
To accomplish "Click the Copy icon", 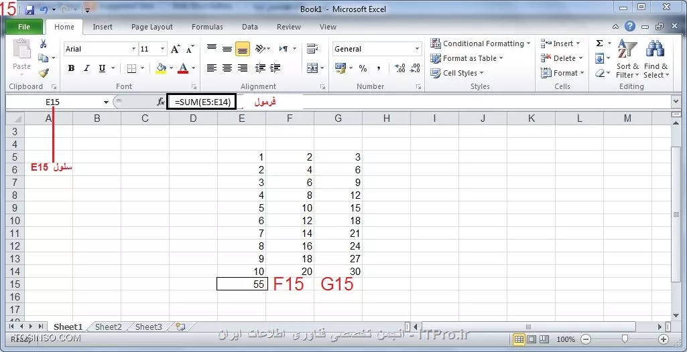I will click(x=44, y=58).
